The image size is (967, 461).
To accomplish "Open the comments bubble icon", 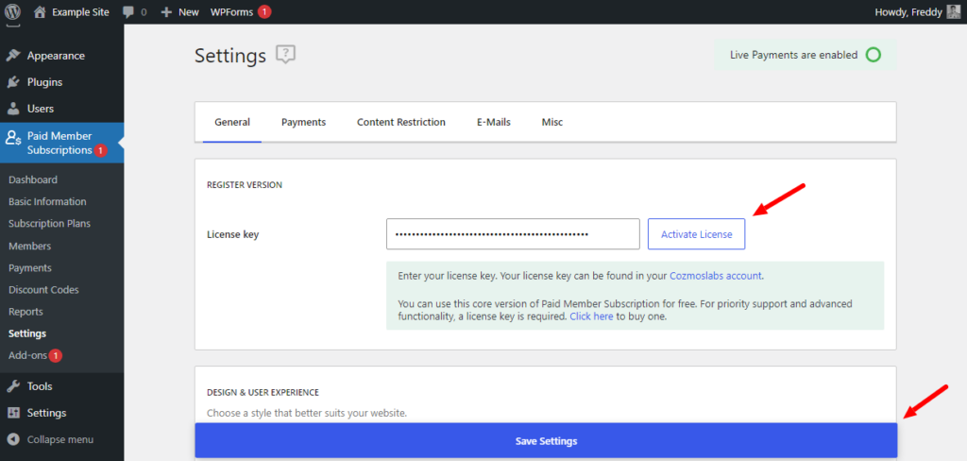I will [x=129, y=11].
